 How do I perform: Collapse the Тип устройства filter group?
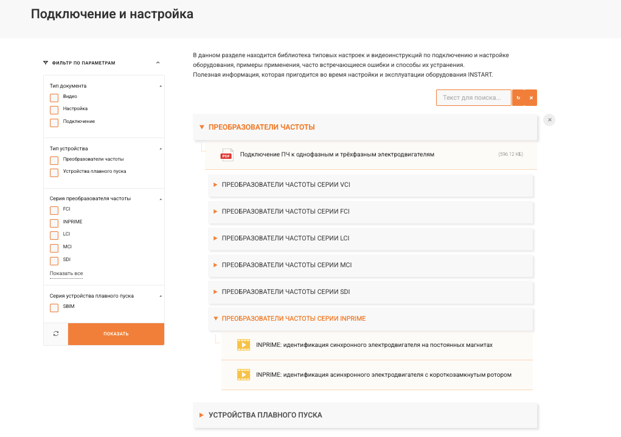pyautogui.click(x=161, y=149)
